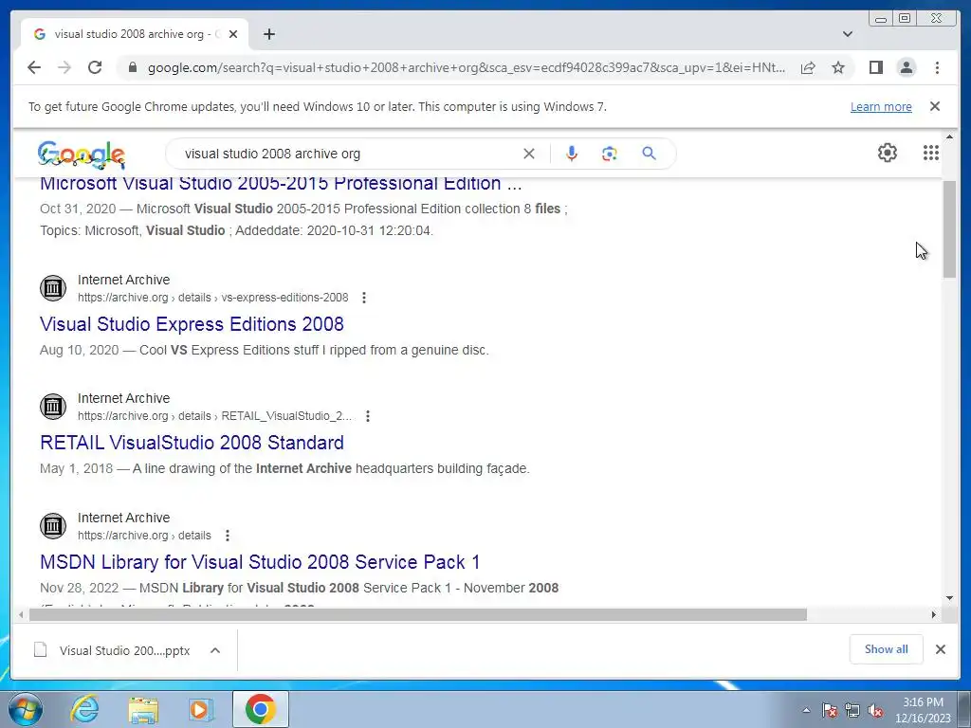Screen dimensions: 971x728
Task: Show all downloads
Action: tap(887, 648)
